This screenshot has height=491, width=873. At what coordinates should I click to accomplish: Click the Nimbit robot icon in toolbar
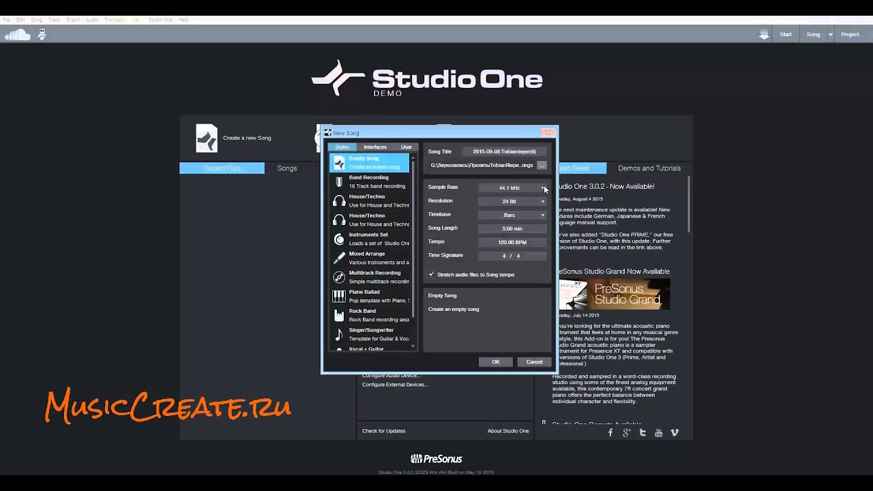42,34
